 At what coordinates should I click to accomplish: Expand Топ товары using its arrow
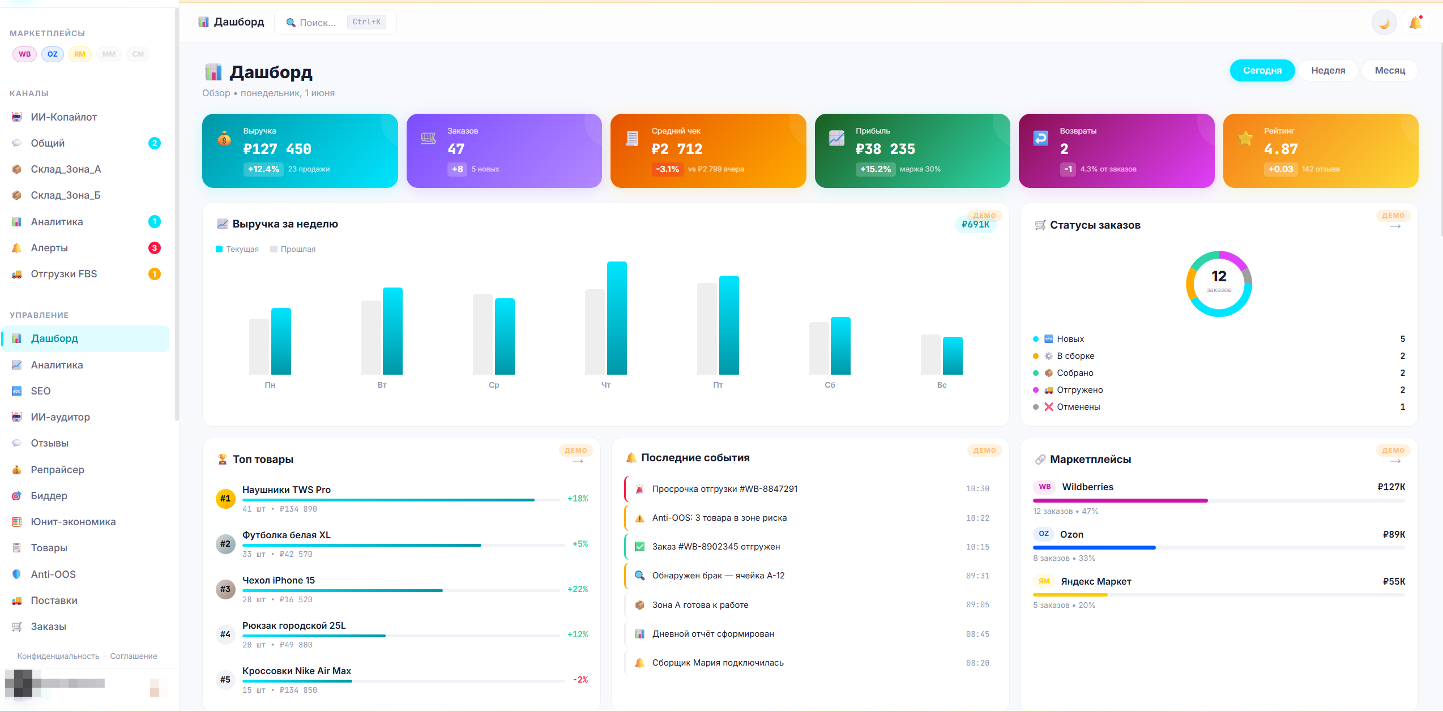[x=578, y=461]
